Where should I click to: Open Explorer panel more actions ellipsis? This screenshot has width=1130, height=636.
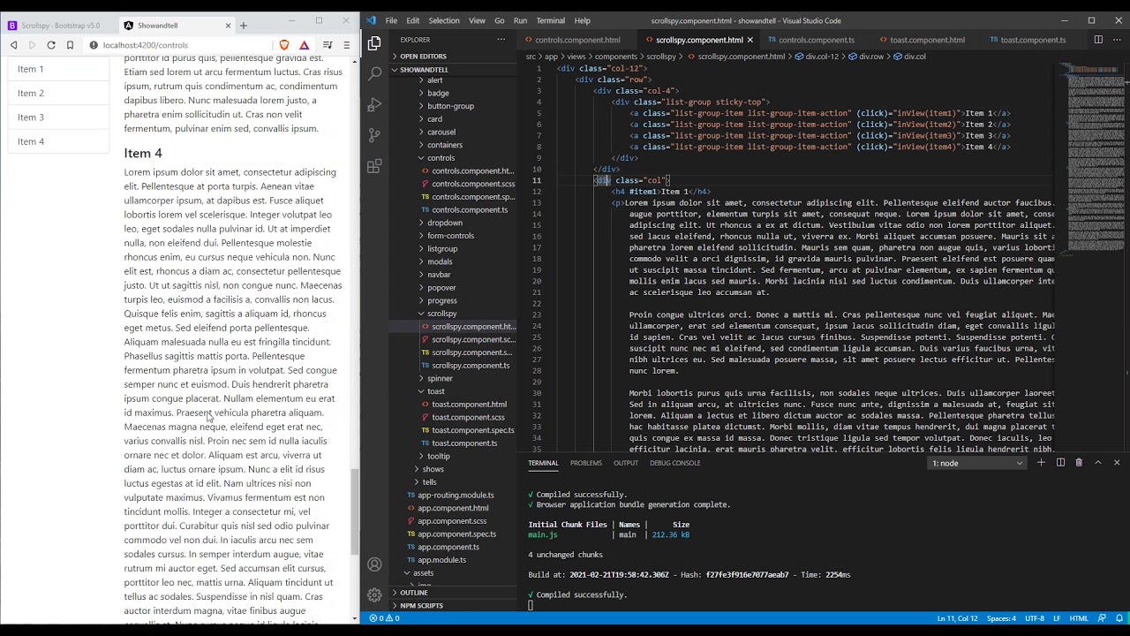pyautogui.click(x=501, y=39)
